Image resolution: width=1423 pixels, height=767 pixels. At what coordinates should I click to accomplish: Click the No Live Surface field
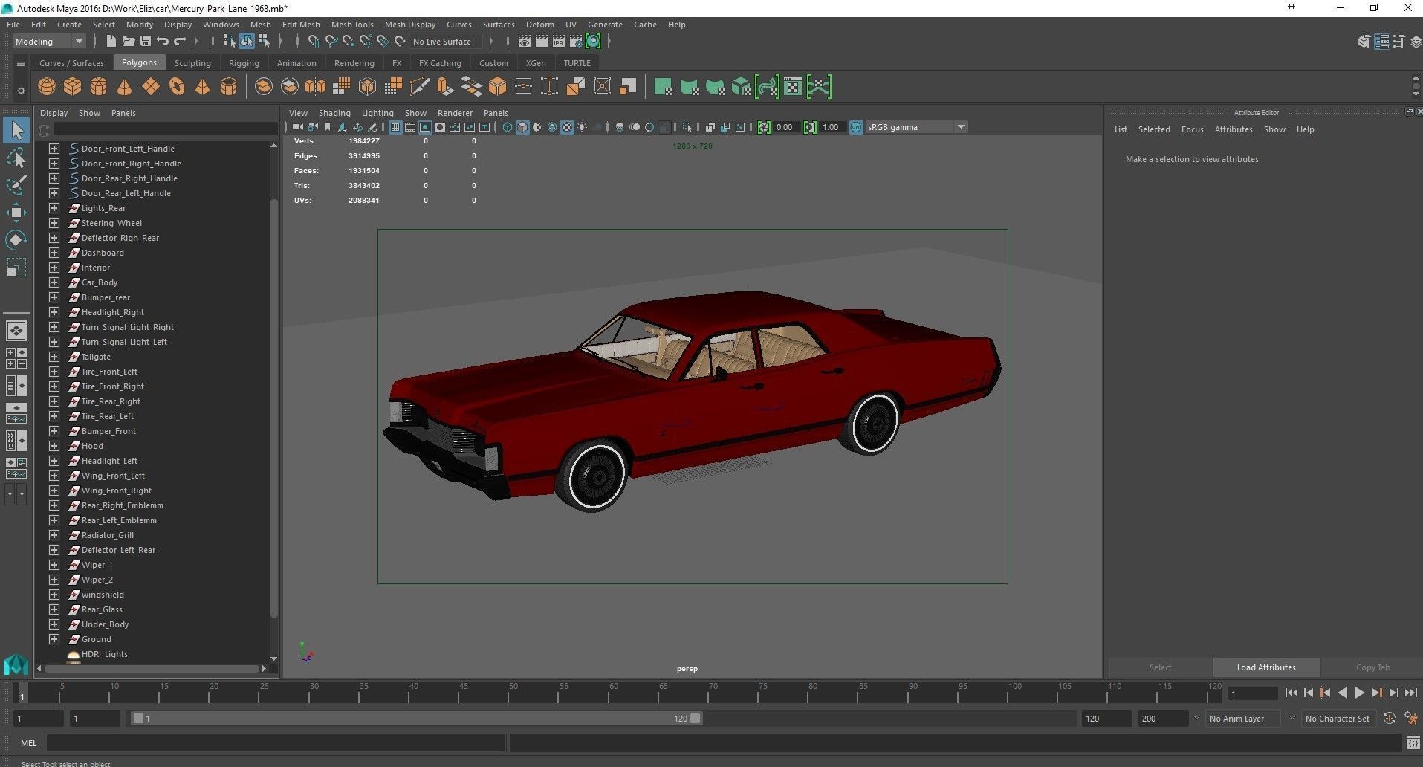pos(445,42)
